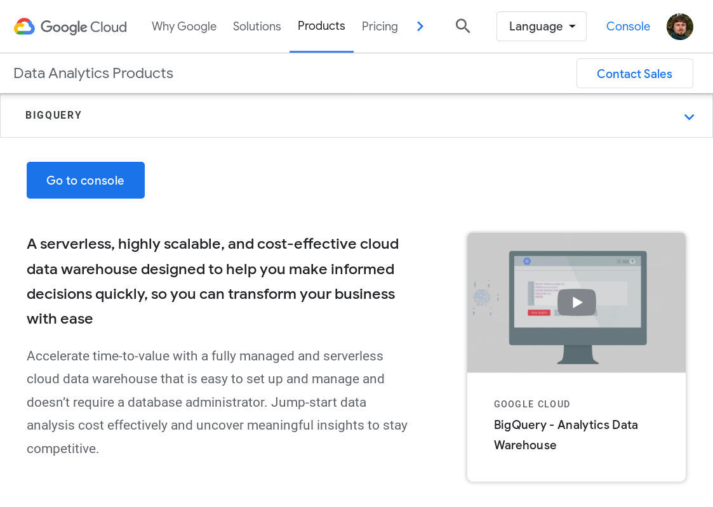Screen dimensions: 713x507
Task: Click the user profile avatar
Action: click(x=680, y=27)
